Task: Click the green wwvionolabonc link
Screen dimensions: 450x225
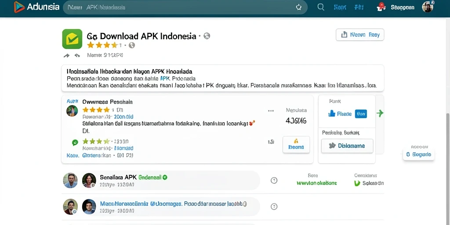Action: pyautogui.click(x=316, y=183)
